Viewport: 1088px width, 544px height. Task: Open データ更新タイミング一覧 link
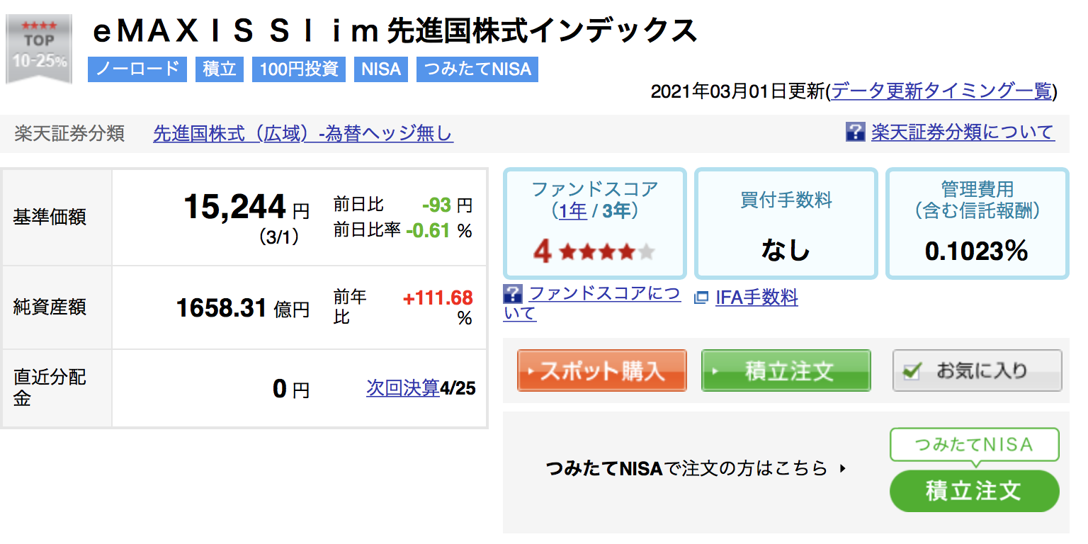pos(941,91)
